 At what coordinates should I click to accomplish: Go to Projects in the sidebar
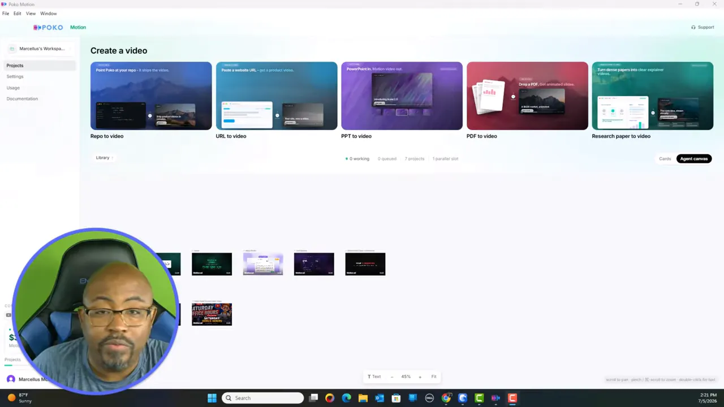coord(38,66)
